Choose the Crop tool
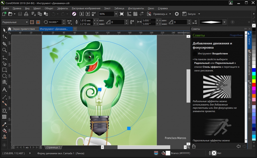 (4, 44)
